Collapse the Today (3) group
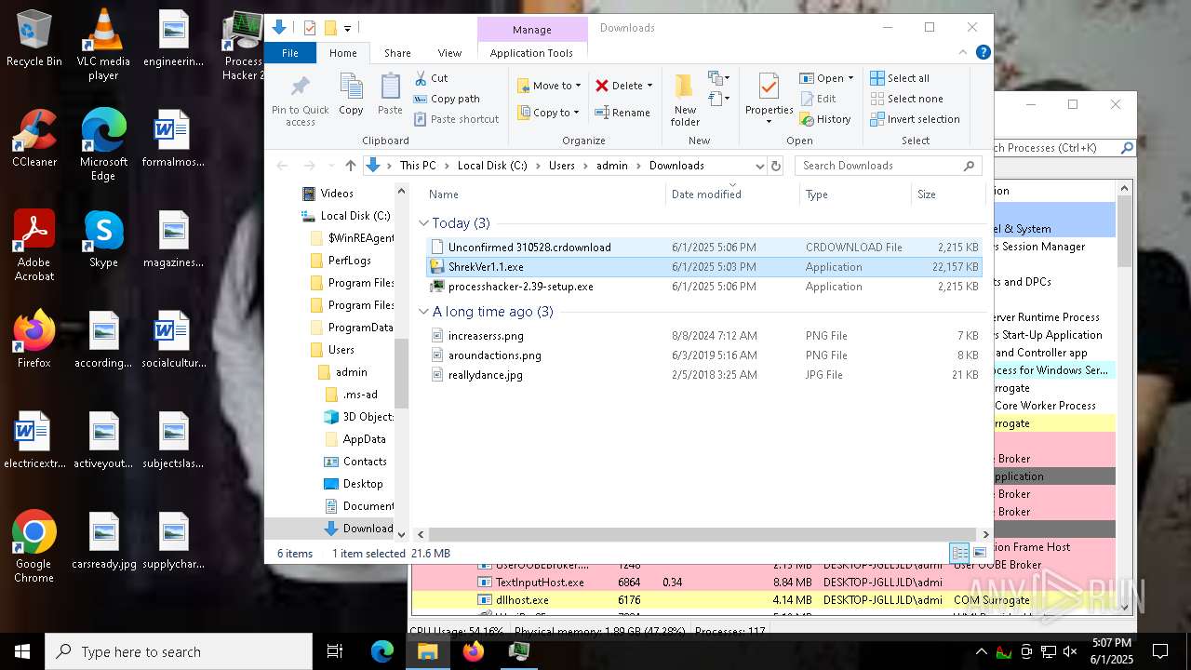This screenshot has width=1191, height=670. coord(424,223)
